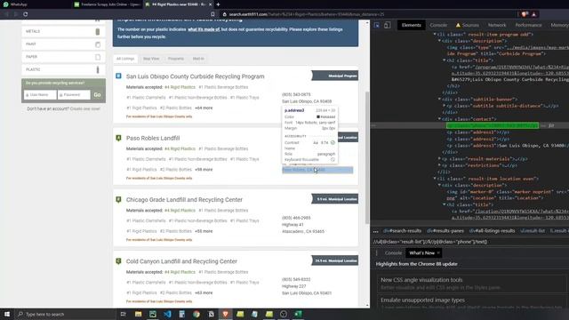
Task: Open the Paso Robles Landfill listing link
Action: [153, 139]
